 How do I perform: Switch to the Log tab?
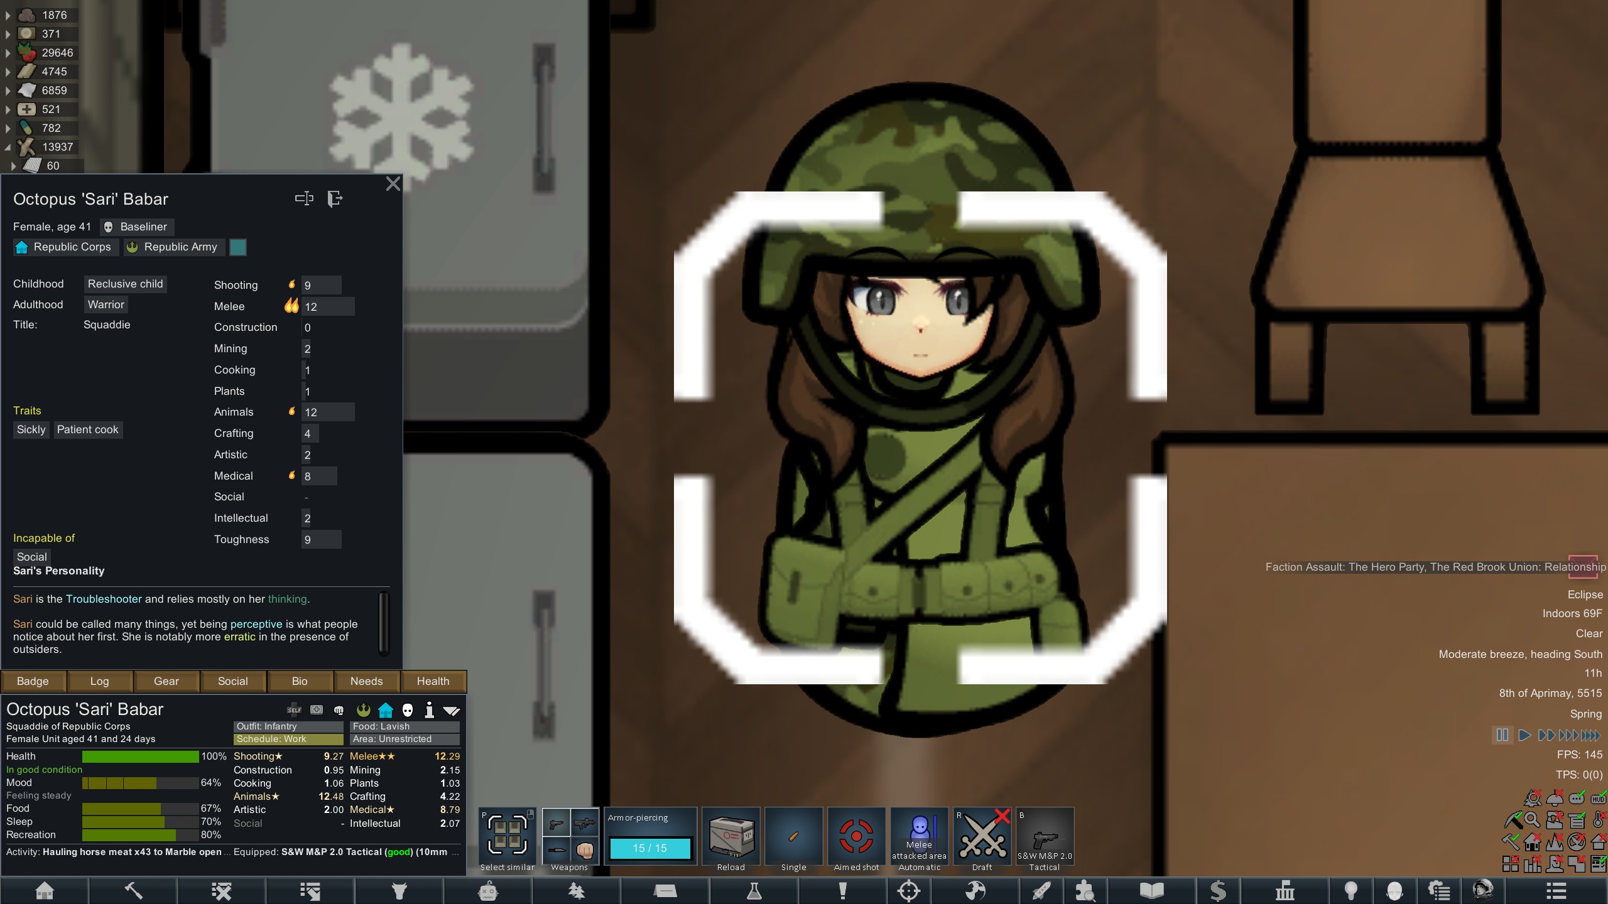click(x=99, y=681)
